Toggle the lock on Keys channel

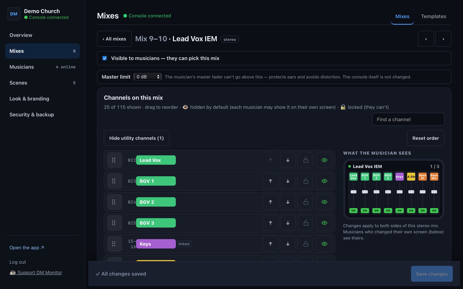pos(306,244)
